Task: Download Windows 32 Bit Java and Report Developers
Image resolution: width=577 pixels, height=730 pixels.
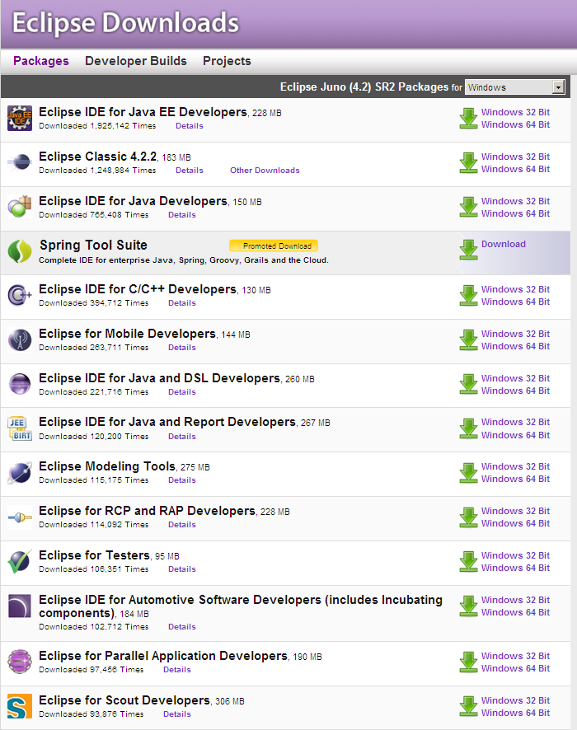Action: 515,423
